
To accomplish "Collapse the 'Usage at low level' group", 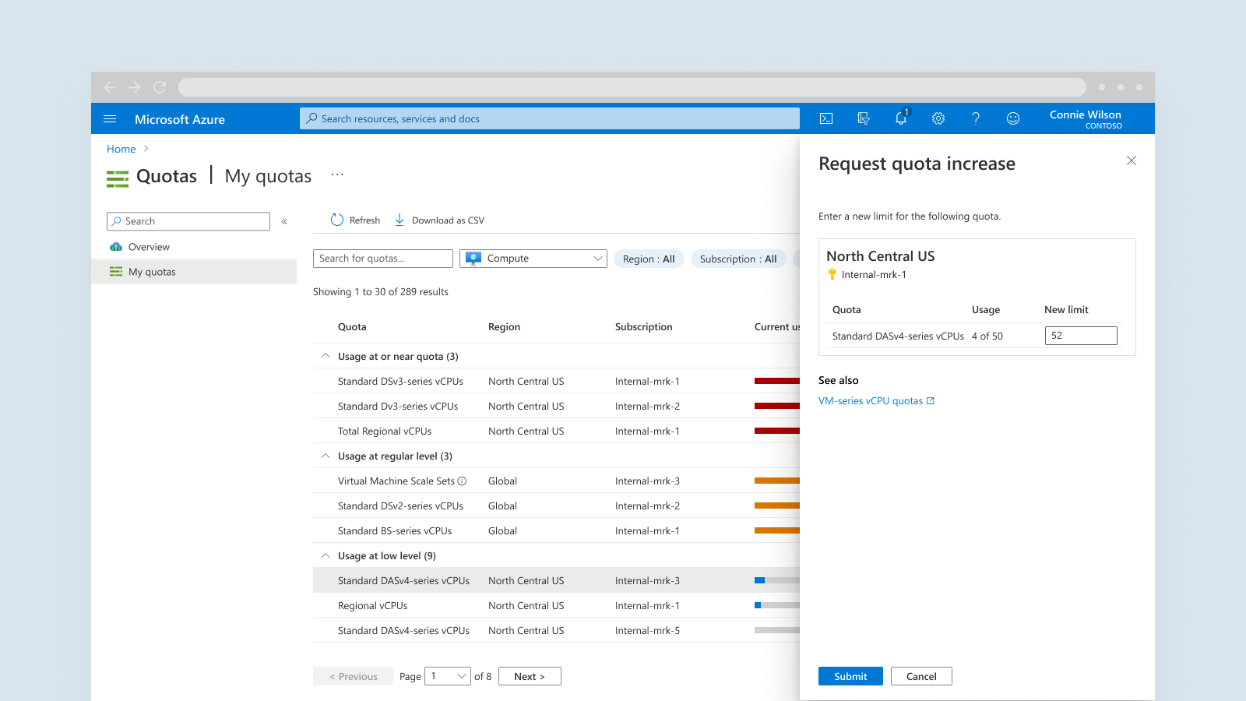I will 326,555.
